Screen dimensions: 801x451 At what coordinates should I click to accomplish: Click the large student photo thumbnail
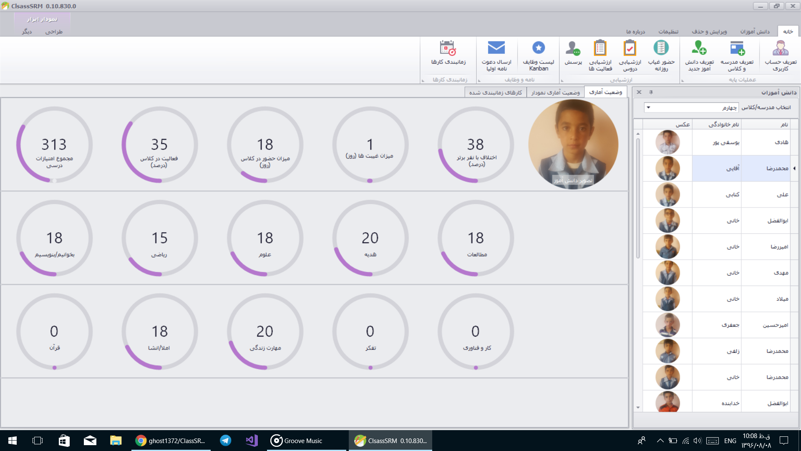point(573,144)
